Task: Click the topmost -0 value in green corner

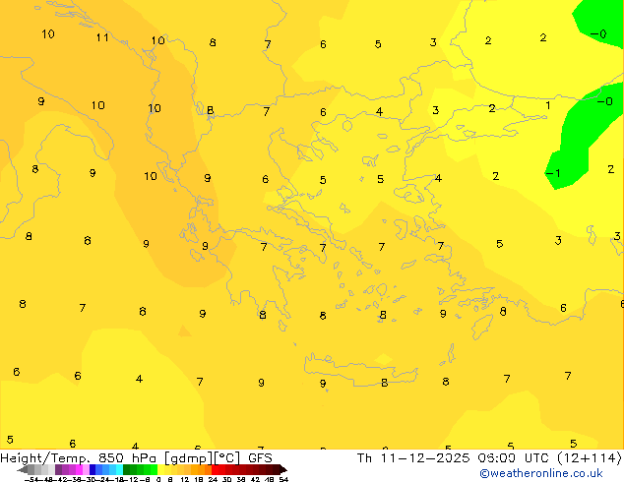Action: (x=598, y=33)
